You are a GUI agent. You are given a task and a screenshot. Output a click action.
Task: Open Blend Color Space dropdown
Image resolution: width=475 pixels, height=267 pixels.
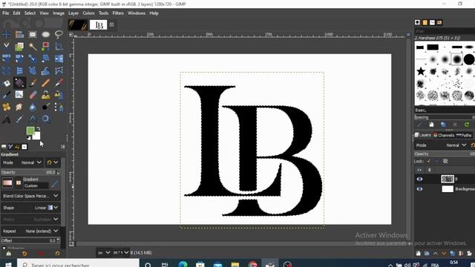[x=30, y=196]
